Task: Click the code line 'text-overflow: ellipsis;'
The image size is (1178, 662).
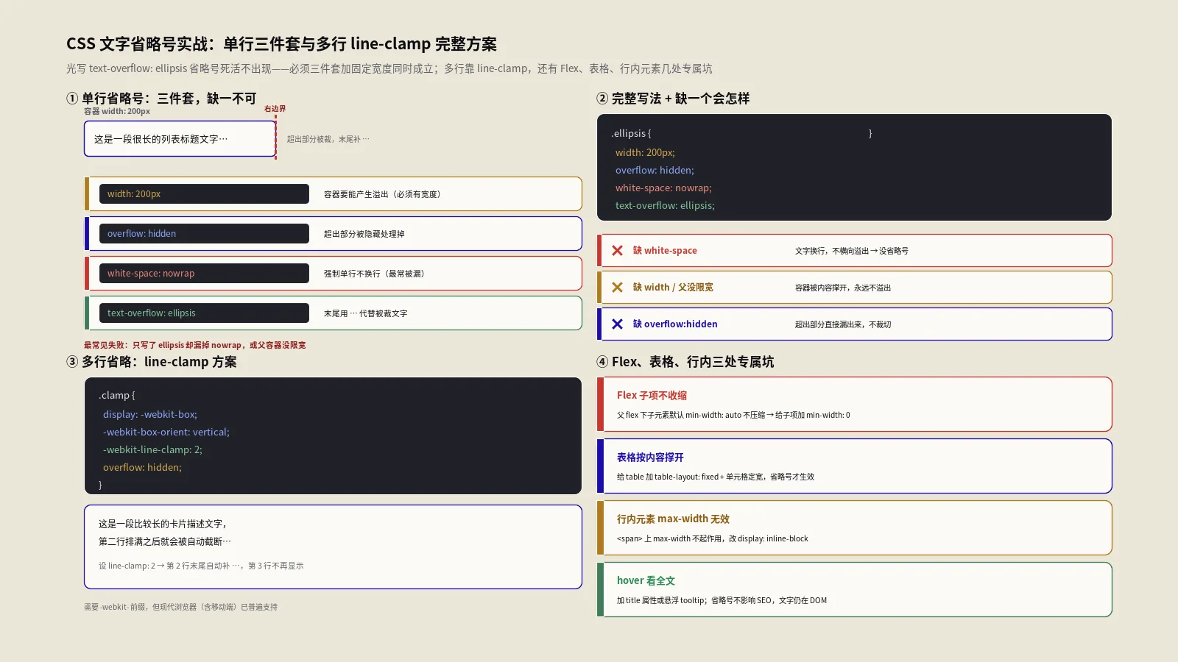Action: pos(665,205)
